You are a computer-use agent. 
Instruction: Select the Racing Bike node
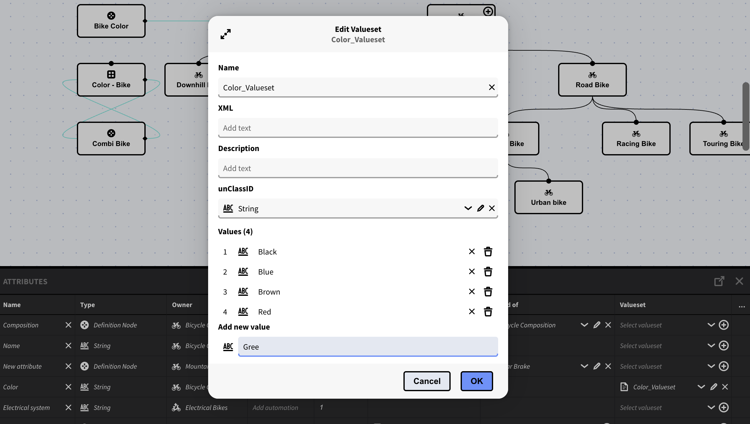pyautogui.click(x=636, y=139)
